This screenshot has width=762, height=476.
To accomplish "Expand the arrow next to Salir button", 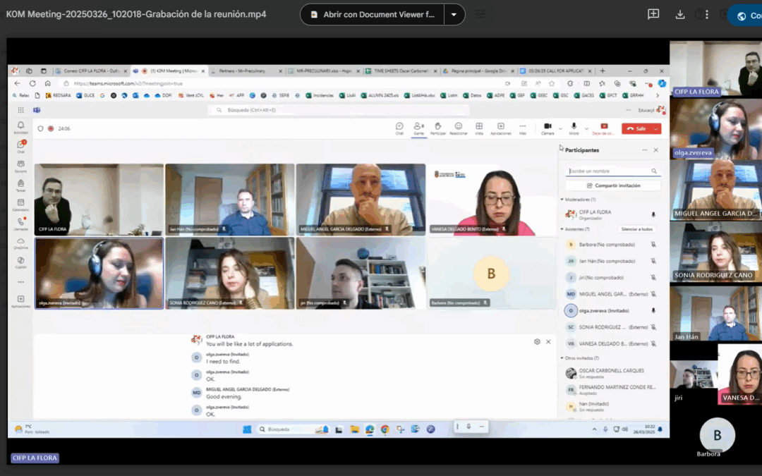I will [x=657, y=128].
